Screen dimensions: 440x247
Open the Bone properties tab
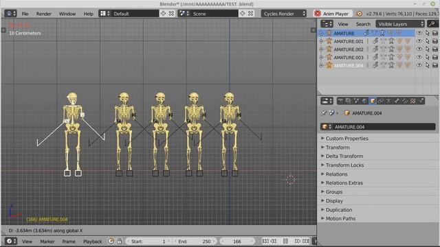(397, 101)
